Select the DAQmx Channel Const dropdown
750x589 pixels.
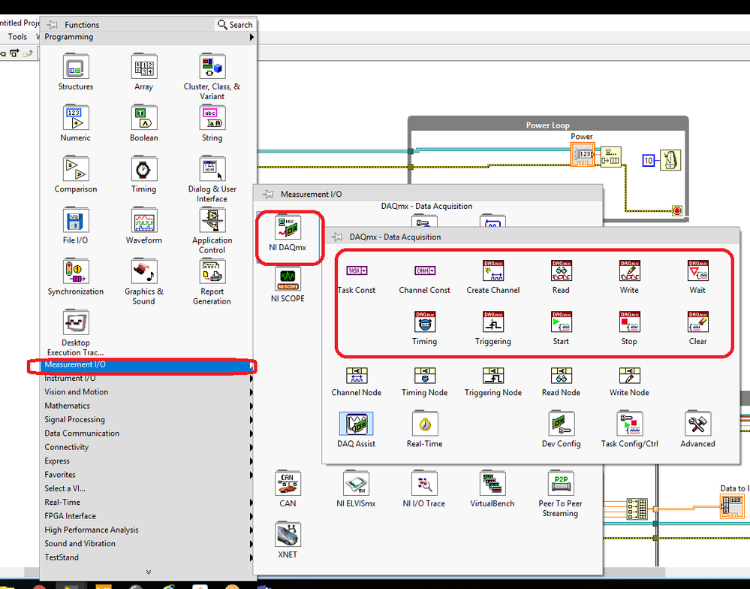pos(425,270)
